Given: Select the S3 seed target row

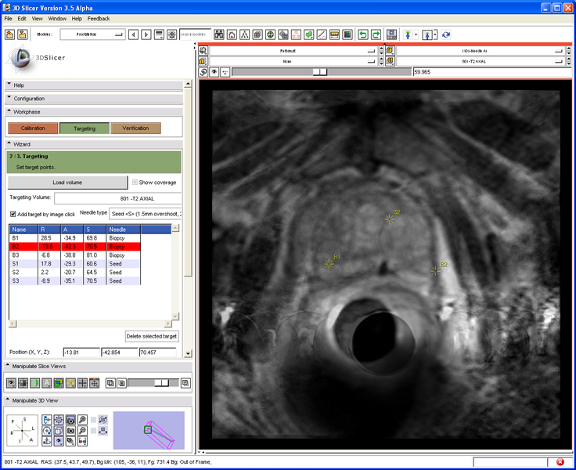Looking at the screenshot, I should click(x=74, y=281).
